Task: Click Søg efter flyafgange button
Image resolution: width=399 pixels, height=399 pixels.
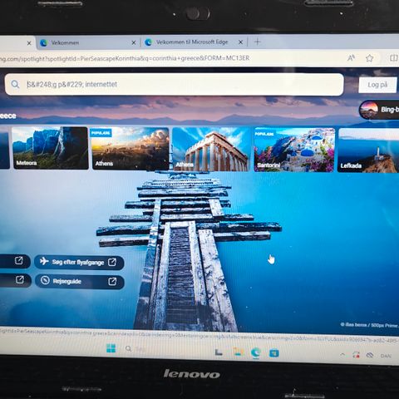Action: (79, 262)
